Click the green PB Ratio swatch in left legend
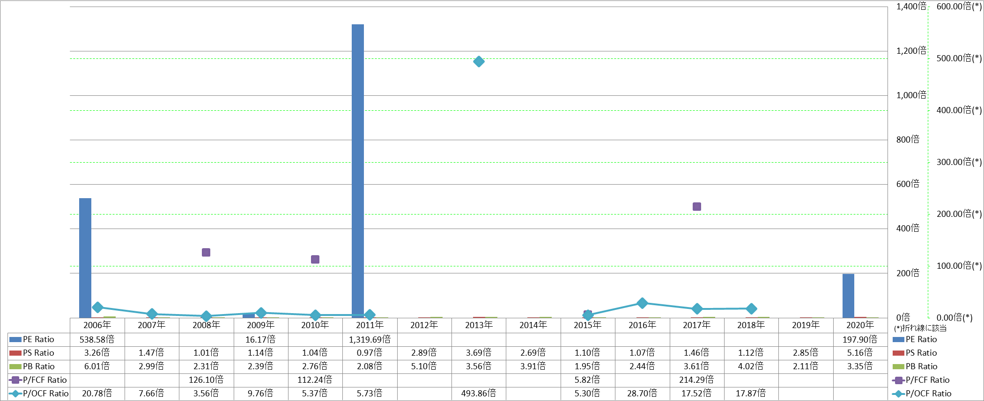The image size is (984, 401). (x=15, y=366)
